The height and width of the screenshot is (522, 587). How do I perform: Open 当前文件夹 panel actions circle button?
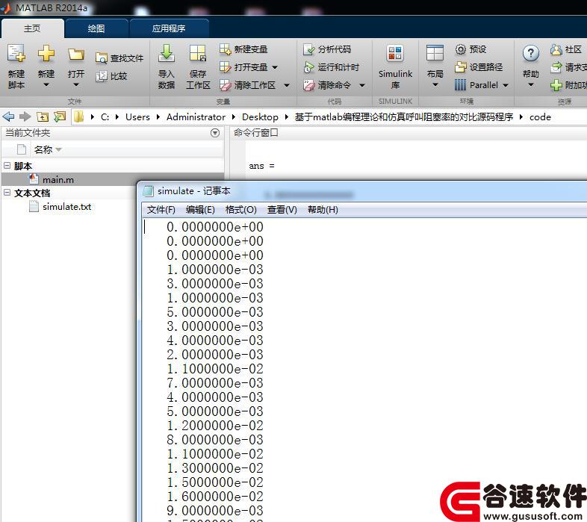(x=215, y=133)
